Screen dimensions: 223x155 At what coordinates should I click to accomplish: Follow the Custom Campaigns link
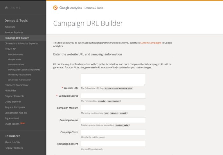151,43
